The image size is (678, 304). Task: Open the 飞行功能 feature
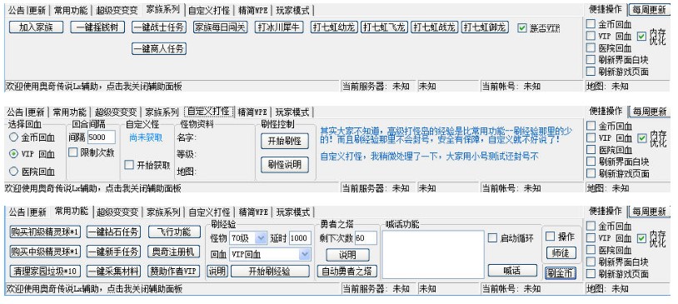point(174,232)
